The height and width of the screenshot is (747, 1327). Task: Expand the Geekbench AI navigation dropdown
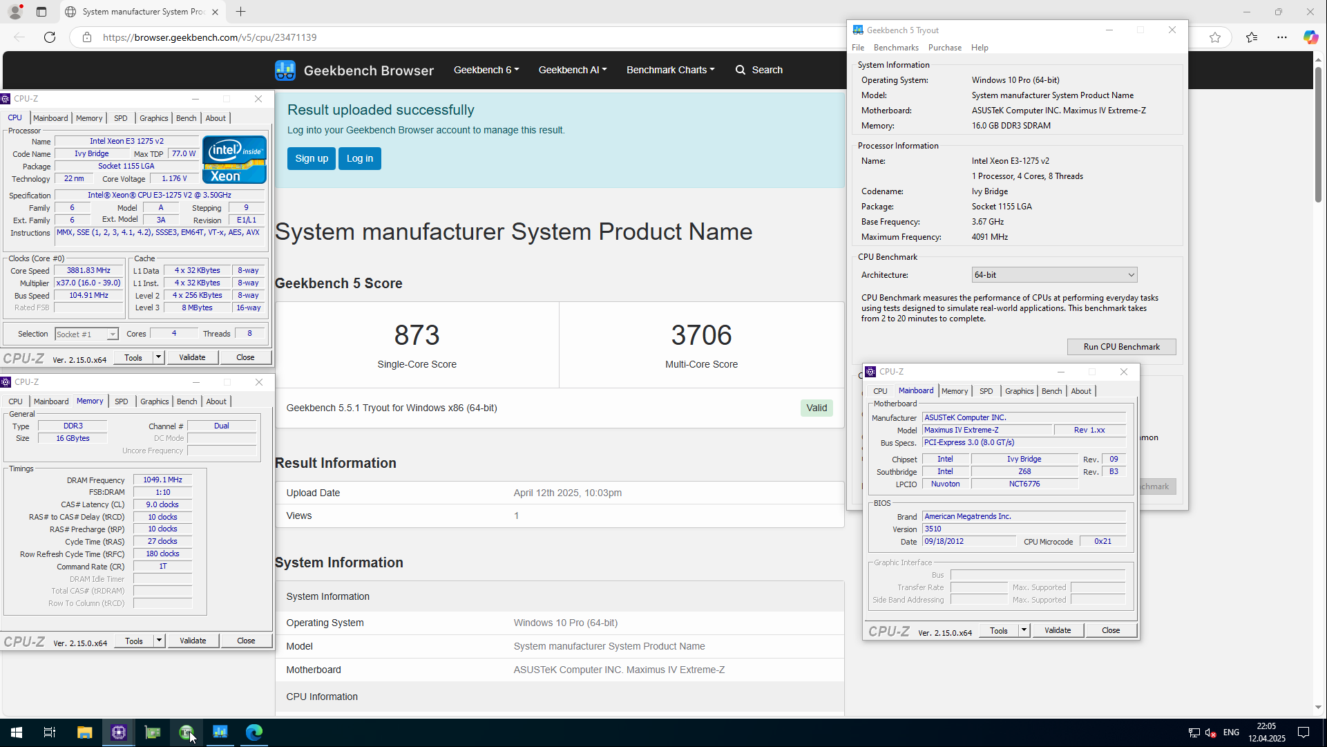pos(573,70)
